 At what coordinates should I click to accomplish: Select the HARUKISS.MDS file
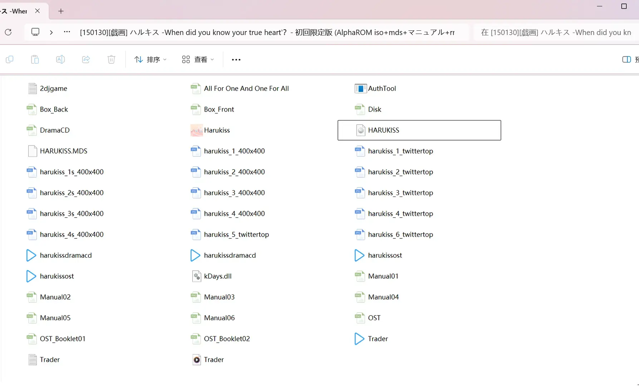click(x=58, y=151)
